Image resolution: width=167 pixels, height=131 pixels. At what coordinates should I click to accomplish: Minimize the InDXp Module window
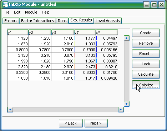147,5
